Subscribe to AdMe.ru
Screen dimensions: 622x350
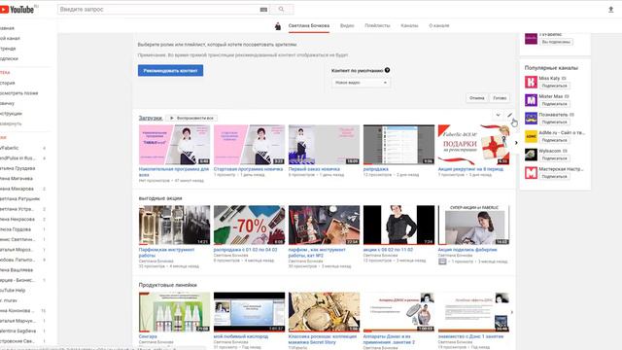coord(555,140)
